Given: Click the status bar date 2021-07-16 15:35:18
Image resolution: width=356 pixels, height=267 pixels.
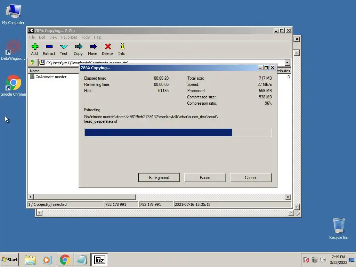Looking at the screenshot, I should pyautogui.click(x=193, y=204).
